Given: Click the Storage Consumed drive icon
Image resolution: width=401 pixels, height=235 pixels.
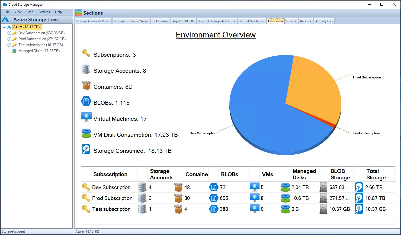Looking at the screenshot, I should (x=86, y=149).
